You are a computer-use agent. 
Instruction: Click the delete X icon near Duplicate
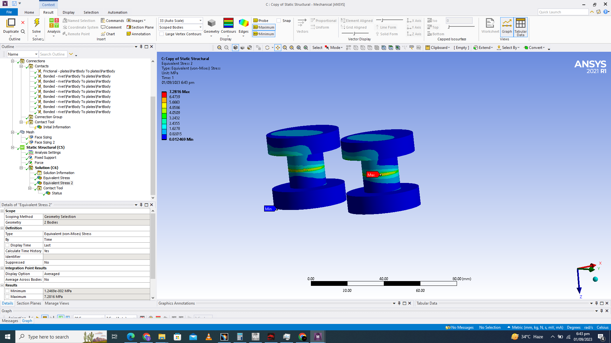point(23,23)
